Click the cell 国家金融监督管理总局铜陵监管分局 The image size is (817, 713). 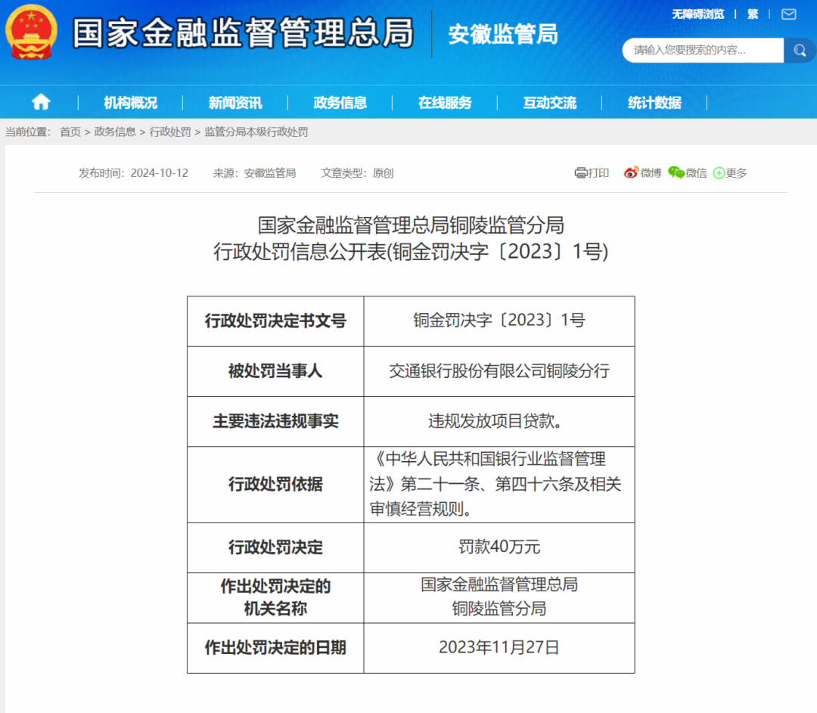click(x=499, y=598)
